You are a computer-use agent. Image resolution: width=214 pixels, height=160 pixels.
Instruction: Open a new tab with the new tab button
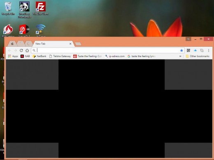[x=78, y=44]
